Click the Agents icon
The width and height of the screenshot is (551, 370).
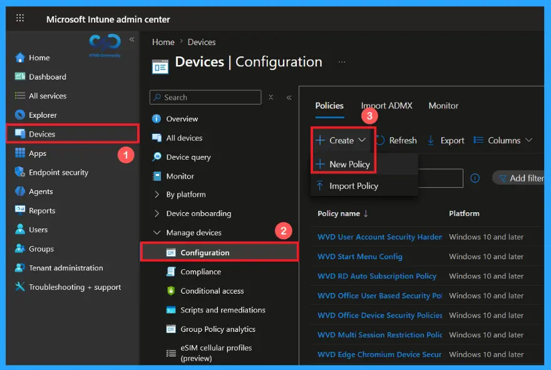pos(20,191)
